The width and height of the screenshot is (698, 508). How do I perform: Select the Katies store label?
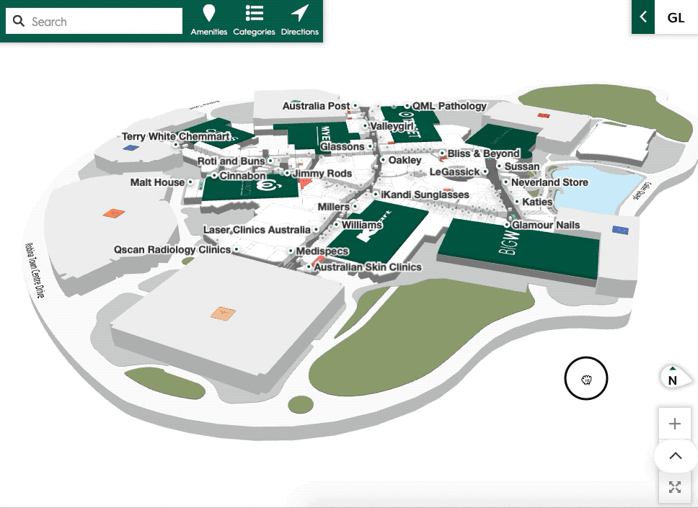[x=537, y=202]
